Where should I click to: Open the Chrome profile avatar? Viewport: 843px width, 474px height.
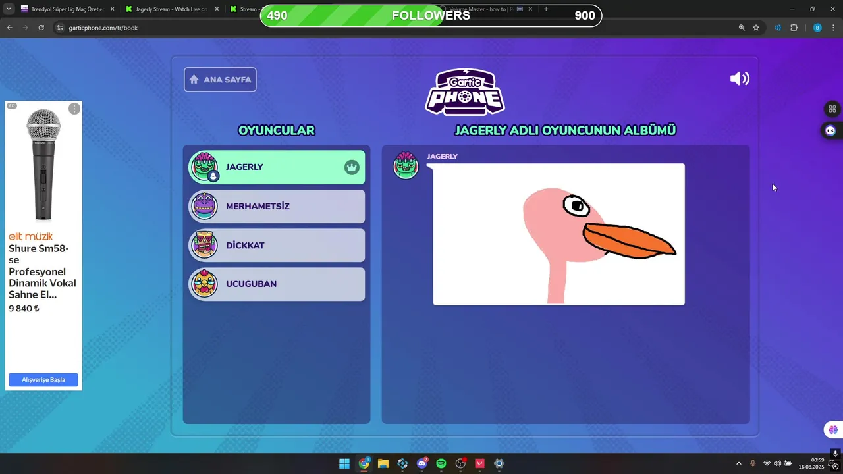tap(817, 28)
